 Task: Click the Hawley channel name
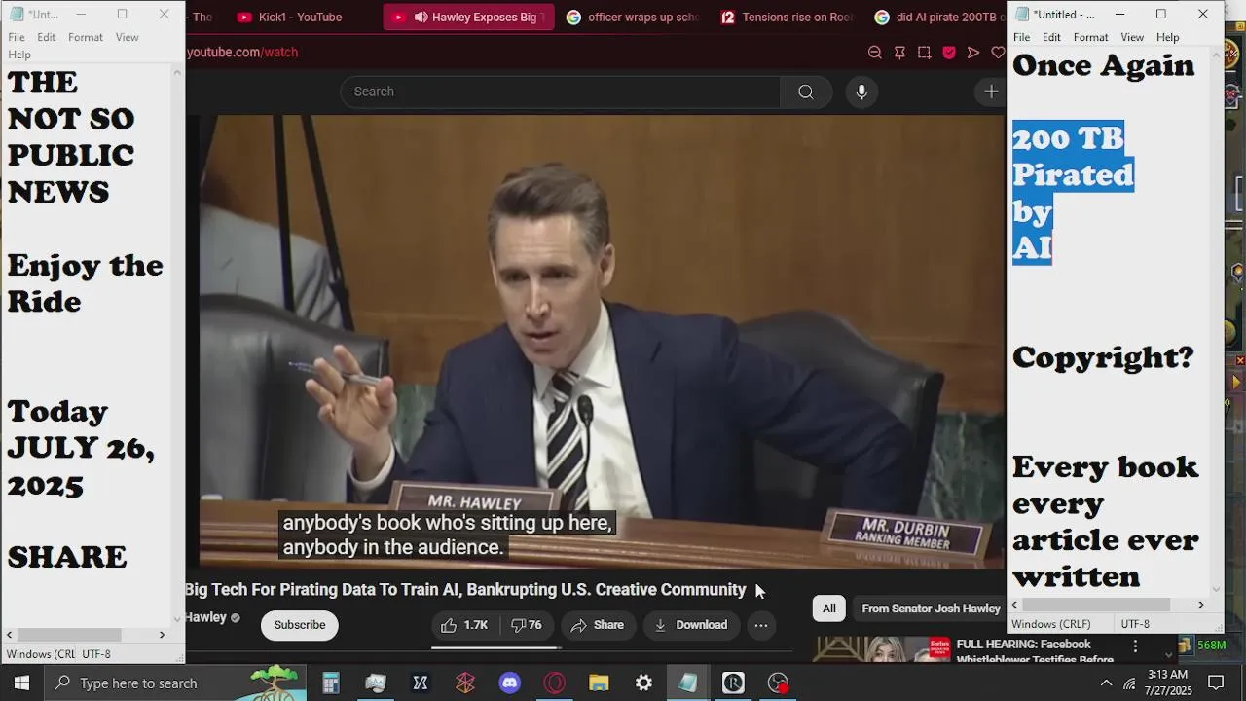pos(205,617)
